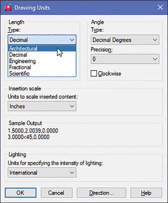Click the AutoCAD logo icon in title bar
The image size is (168, 203).
click(8, 8)
